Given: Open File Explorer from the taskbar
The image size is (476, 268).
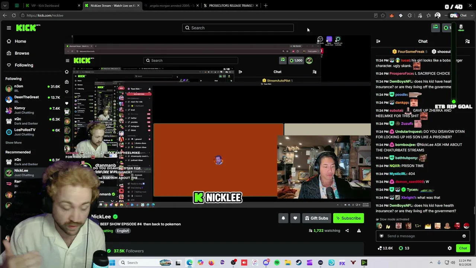Looking at the screenshot, I should (288, 263).
